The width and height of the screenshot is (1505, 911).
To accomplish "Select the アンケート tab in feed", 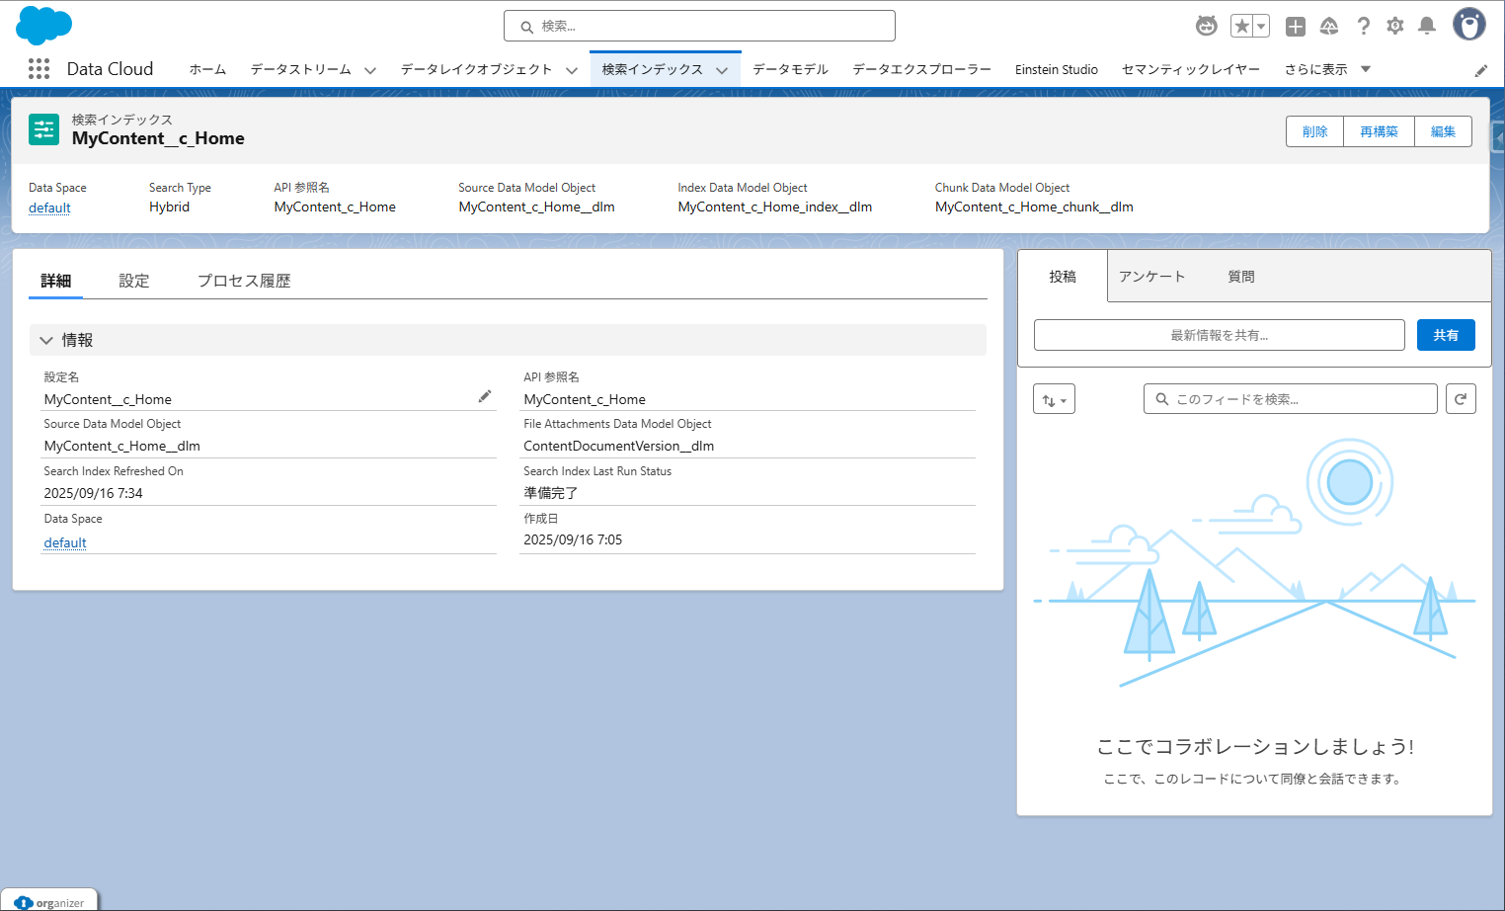I will point(1151,277).
